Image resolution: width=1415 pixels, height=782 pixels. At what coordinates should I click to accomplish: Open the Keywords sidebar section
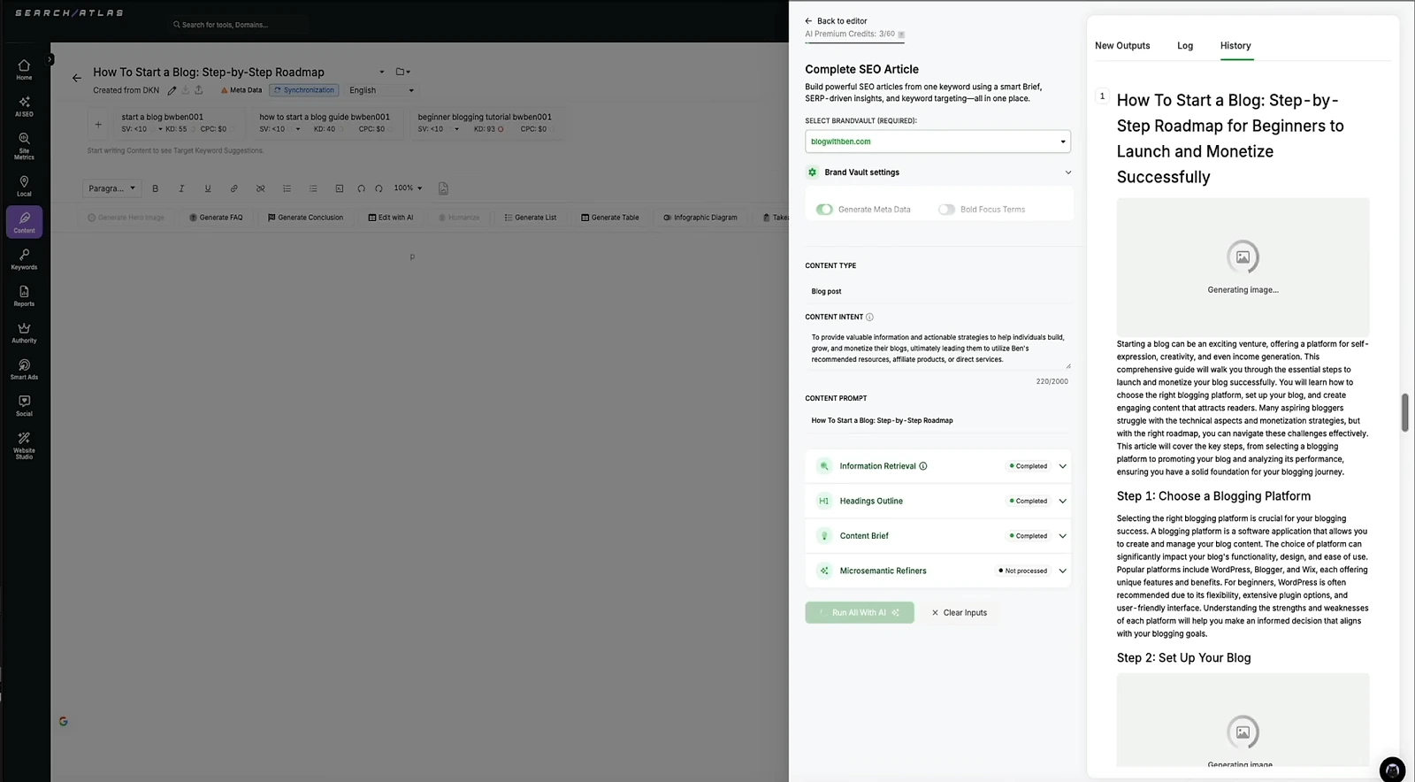(24, 259)
